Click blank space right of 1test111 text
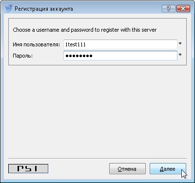195x183 pixels. pos(131,44)
